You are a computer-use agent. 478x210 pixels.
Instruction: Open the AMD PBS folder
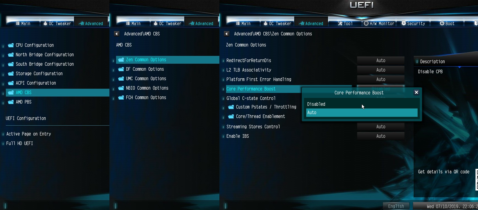19,102
